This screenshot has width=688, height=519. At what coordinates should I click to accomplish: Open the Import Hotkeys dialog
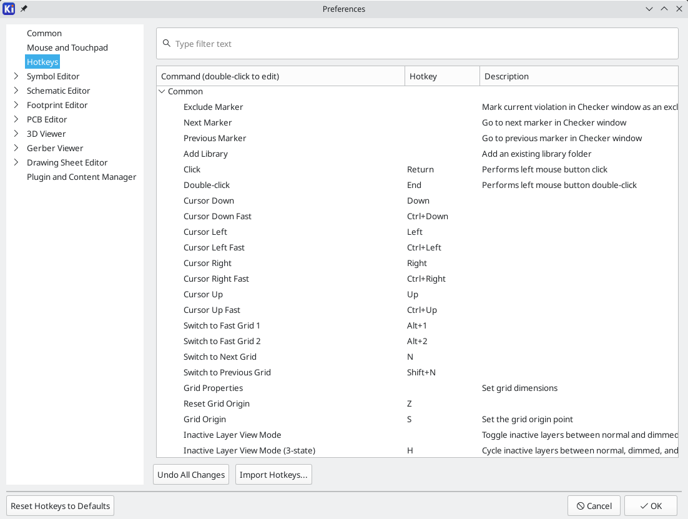click(273, 475)
